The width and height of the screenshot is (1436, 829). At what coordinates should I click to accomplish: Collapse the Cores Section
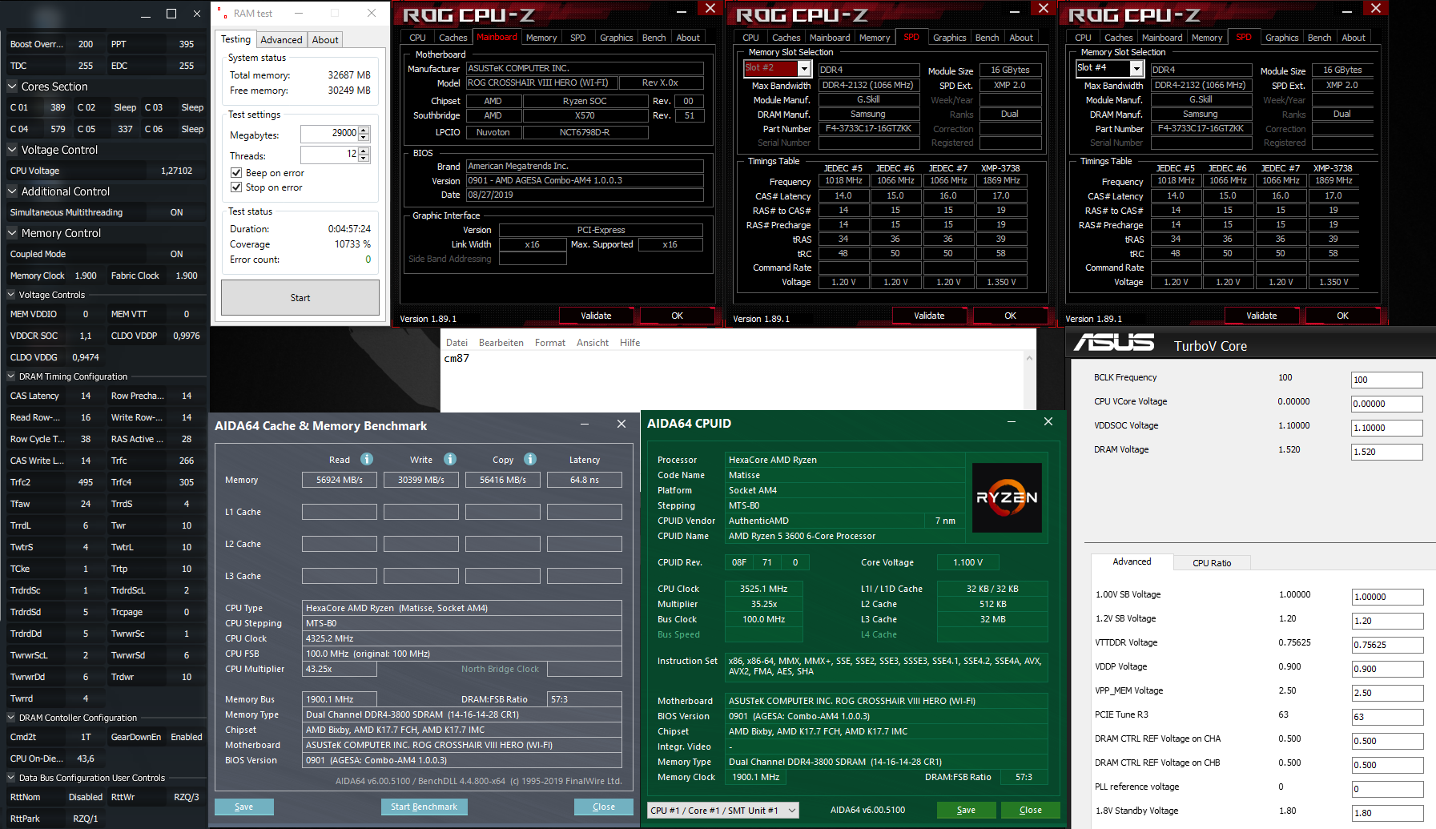coord(12,87)
